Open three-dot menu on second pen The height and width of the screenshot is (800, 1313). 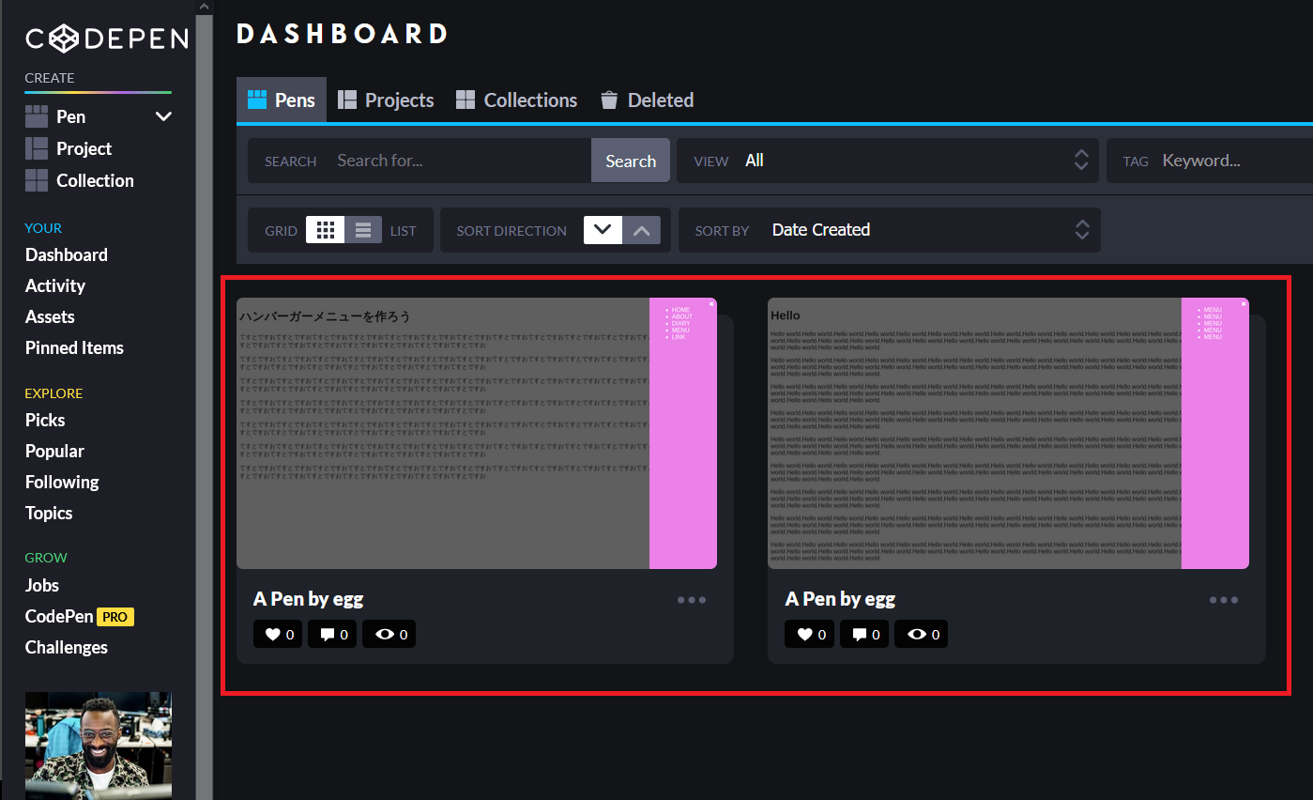(x=1223, y=600)
